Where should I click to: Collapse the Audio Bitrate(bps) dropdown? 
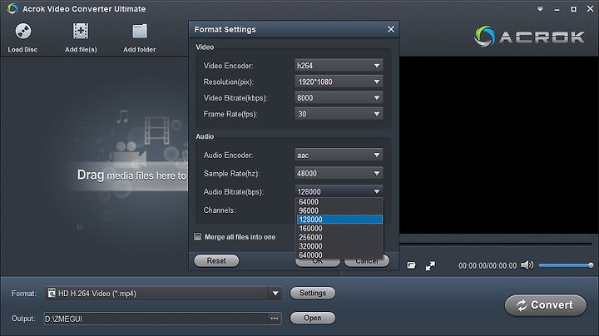pyautogui.click(x=339, y=191)
